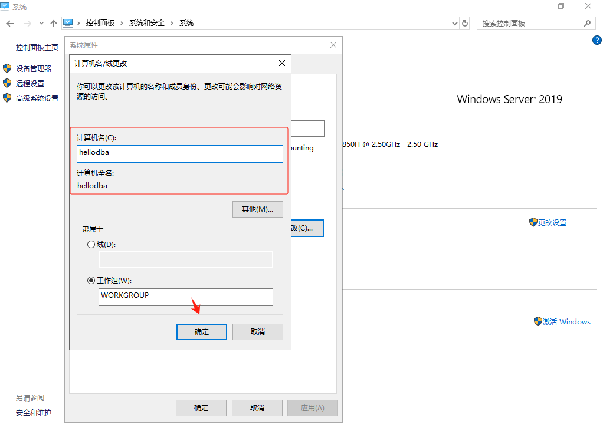The image size is (603, 424).
Task: Click 计算机全名 value hellodba
Action: pyautogui.click(x=92, y=186)
